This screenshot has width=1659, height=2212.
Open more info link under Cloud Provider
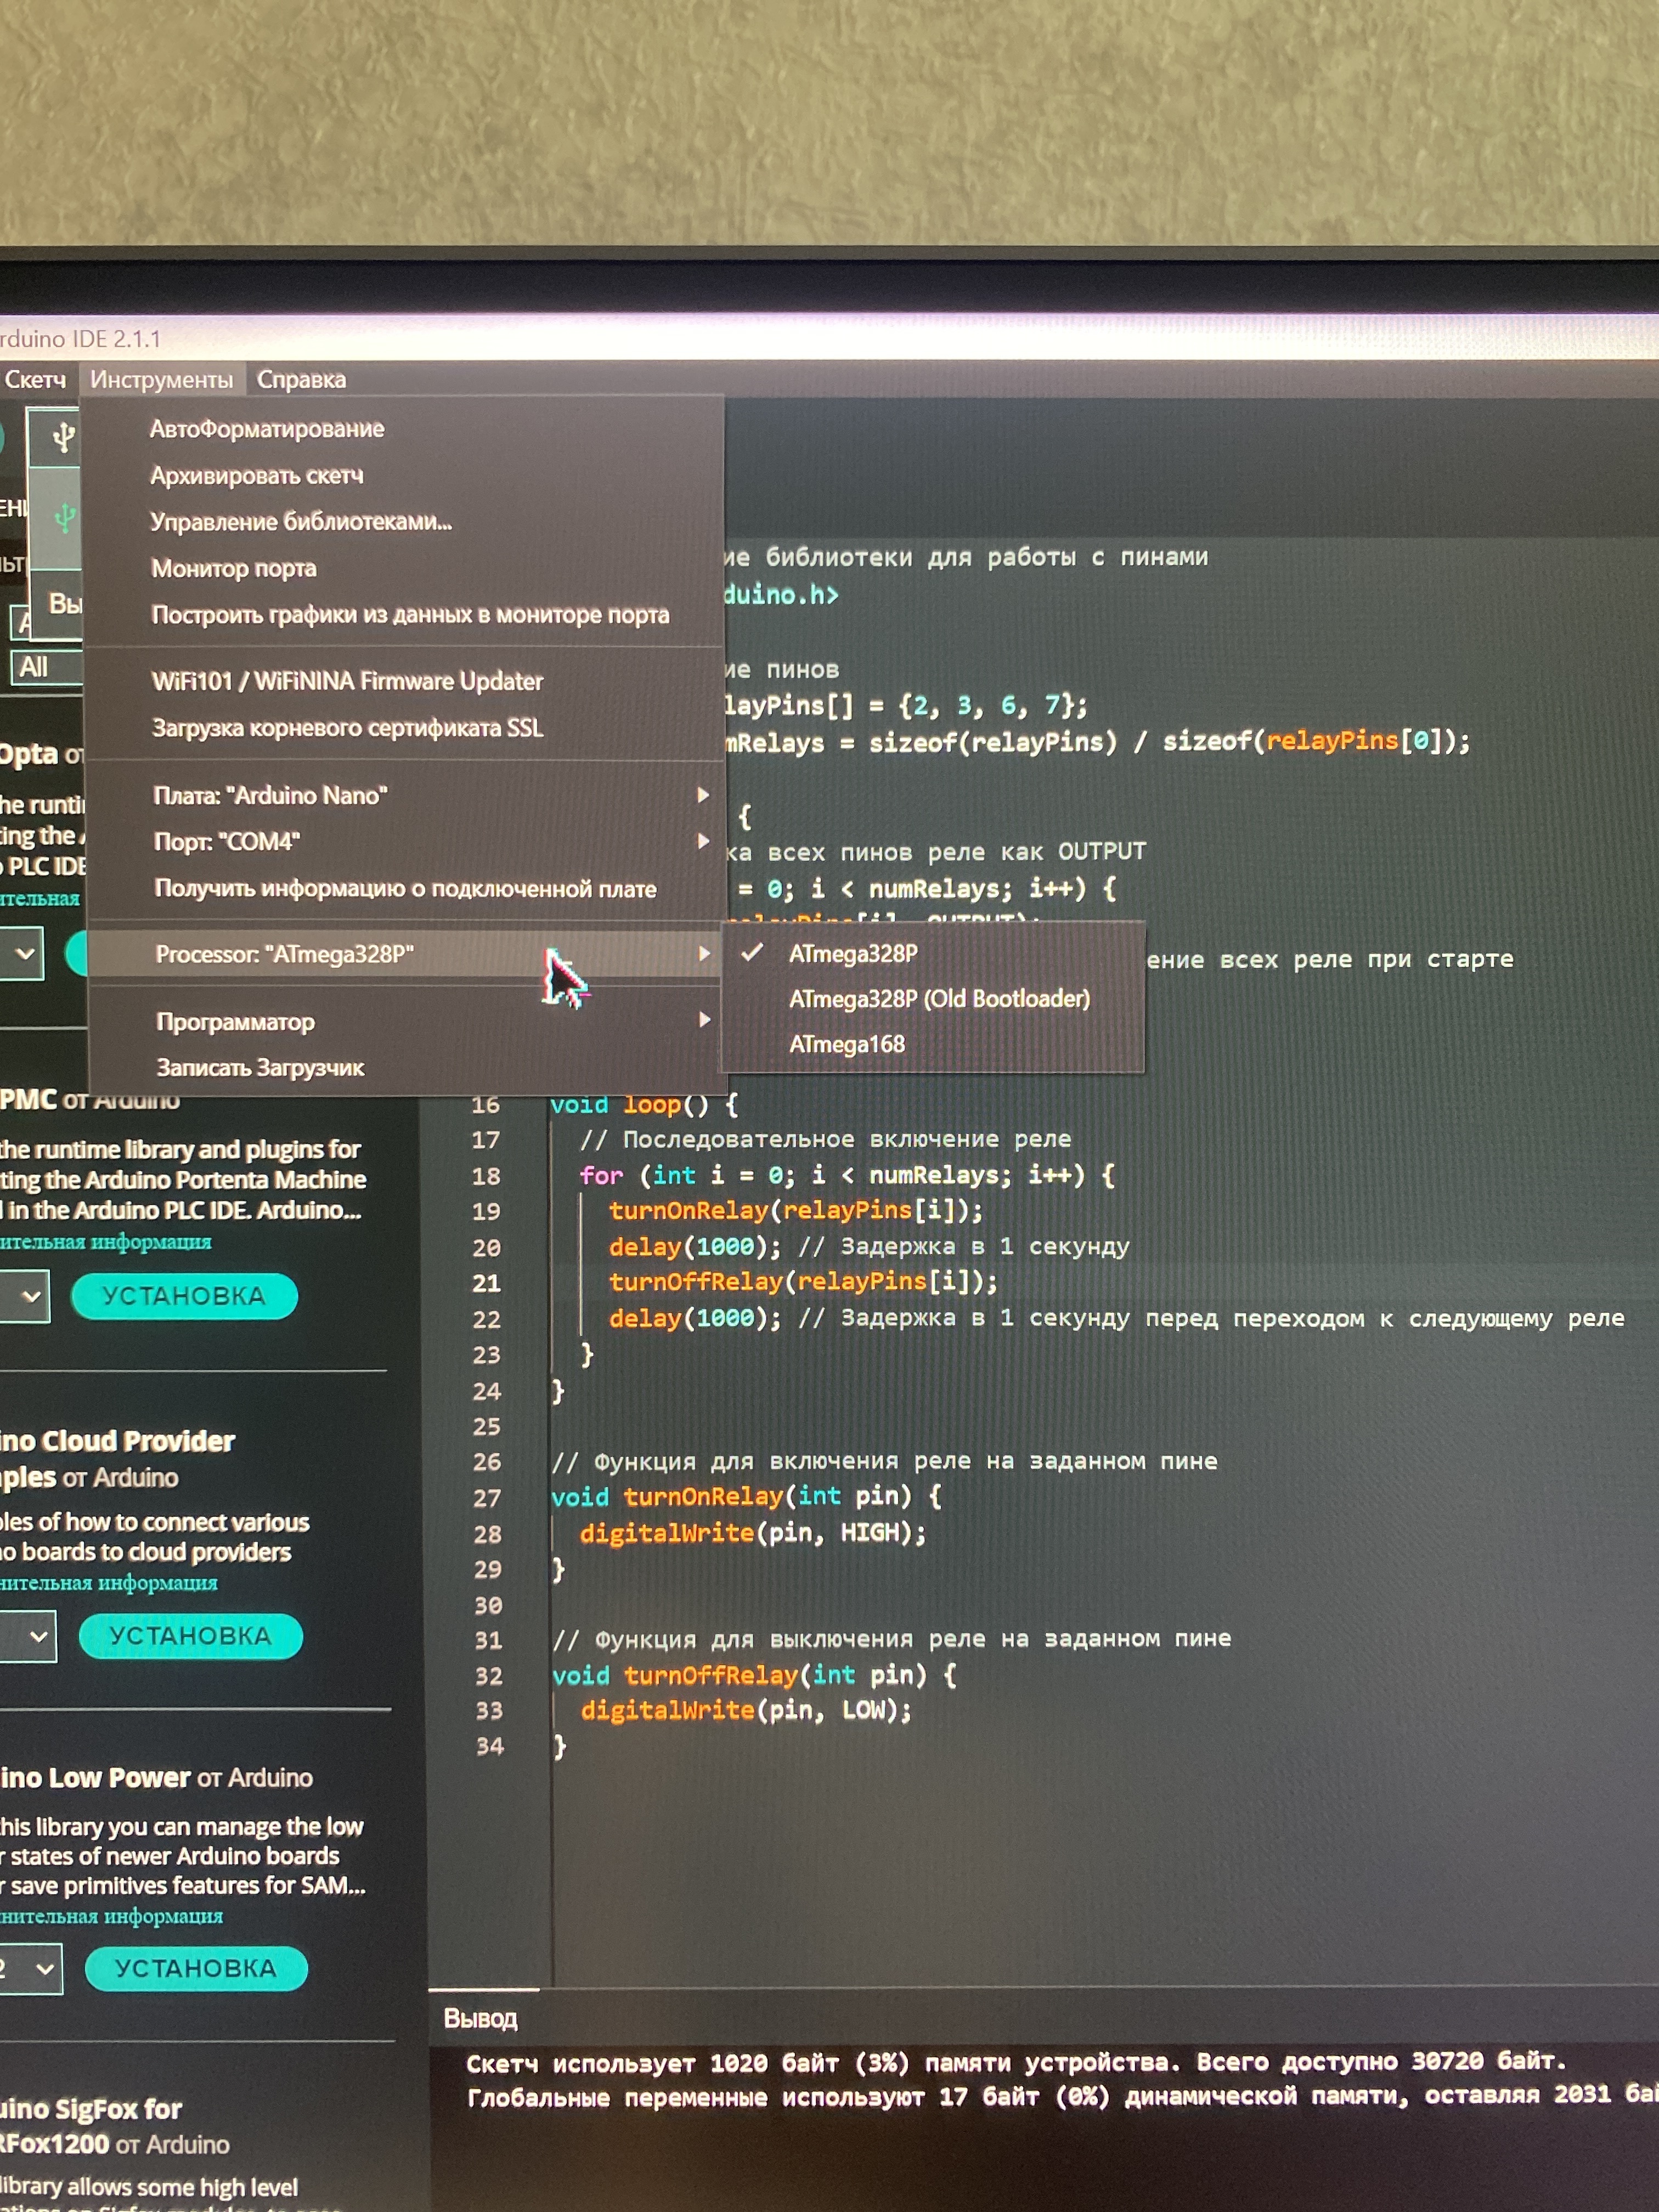pyautogui.click(x=109, y=1583)
